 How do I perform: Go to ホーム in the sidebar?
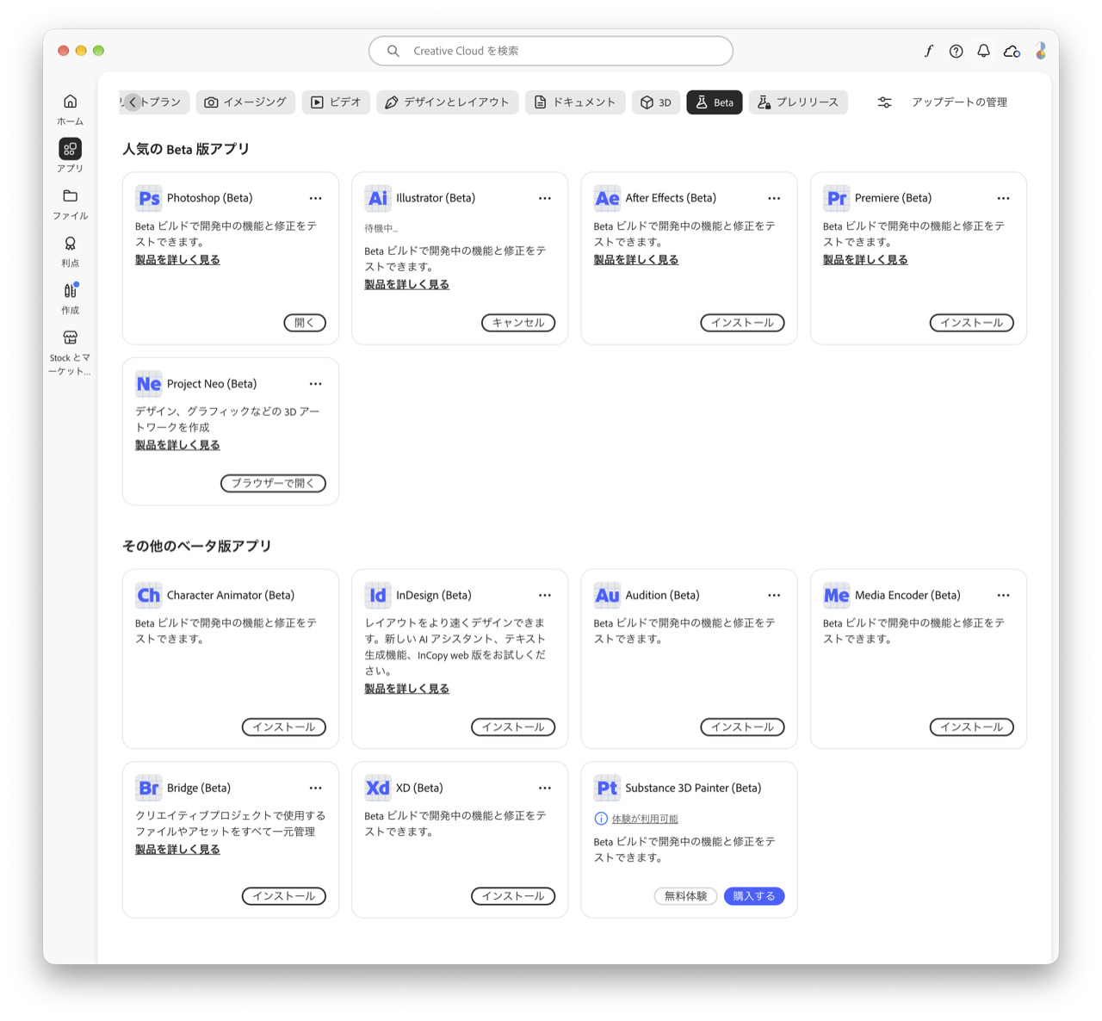pyautogui.click(x=70, y=109)
